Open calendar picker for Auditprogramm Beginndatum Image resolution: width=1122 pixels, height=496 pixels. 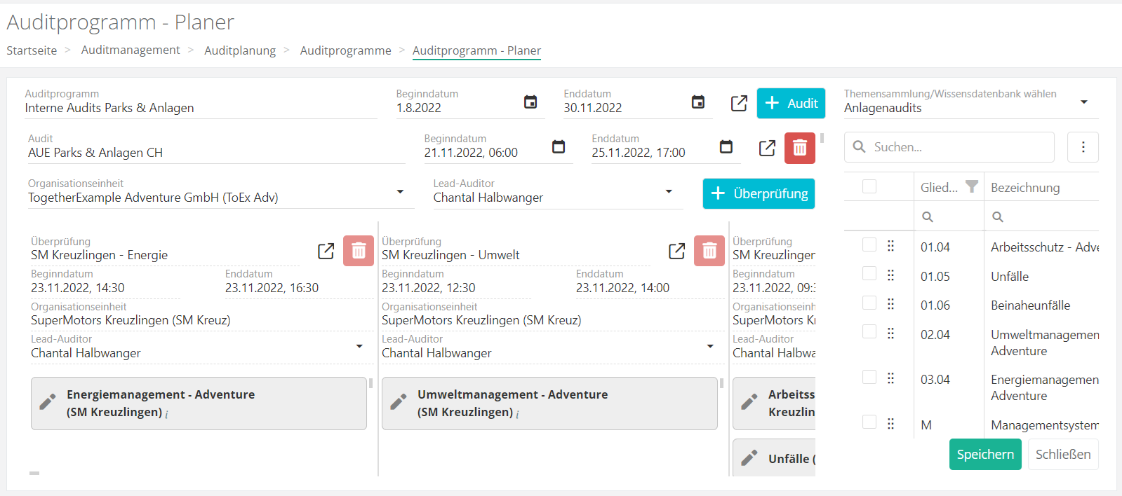530,102
